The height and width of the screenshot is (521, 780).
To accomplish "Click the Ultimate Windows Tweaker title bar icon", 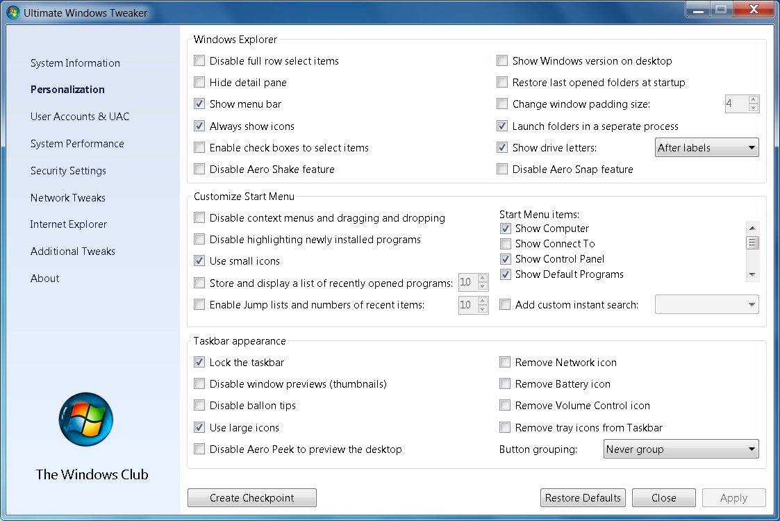I will (13, 13).
